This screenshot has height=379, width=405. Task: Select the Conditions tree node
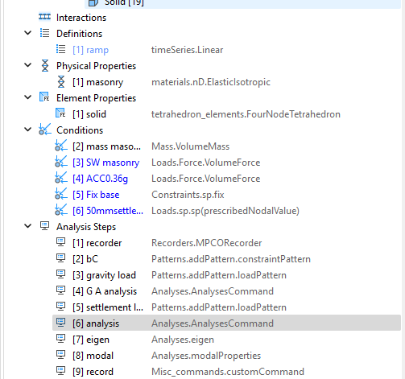click(80, 130)
